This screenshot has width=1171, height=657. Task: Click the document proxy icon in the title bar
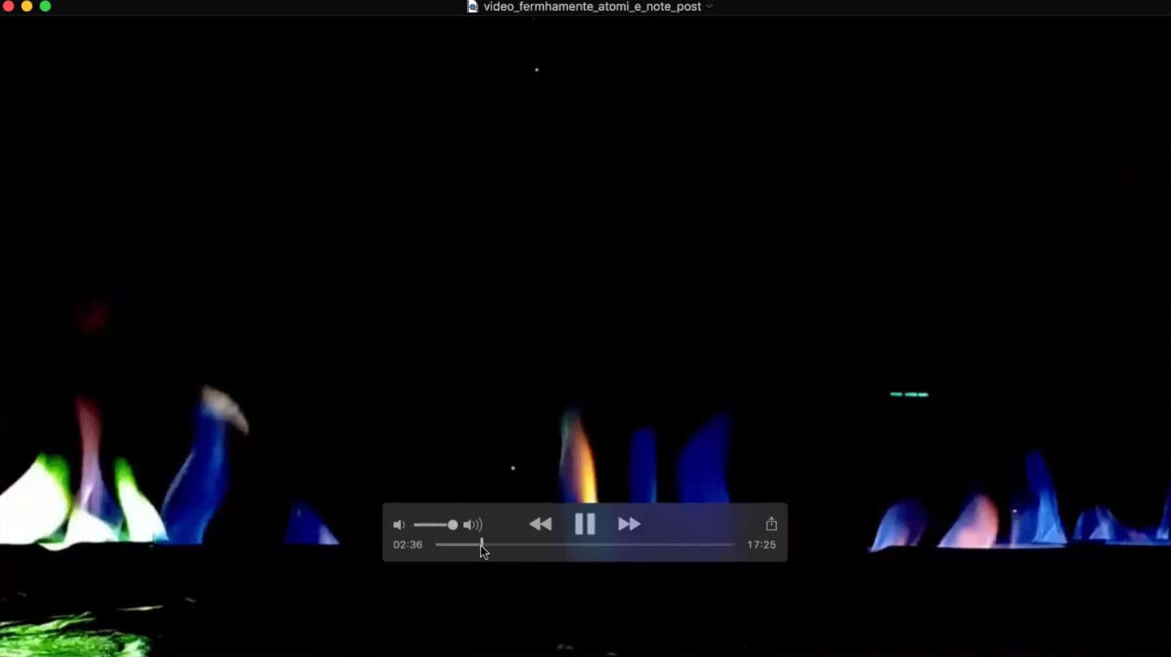coord(473,6)
